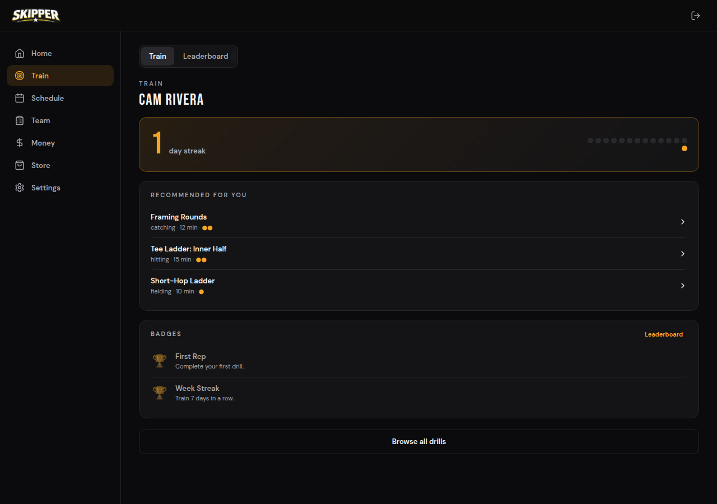Screen dimensions: 717x504
Task: Select the Train target icon in sidebar
Action: coord(20,76)
